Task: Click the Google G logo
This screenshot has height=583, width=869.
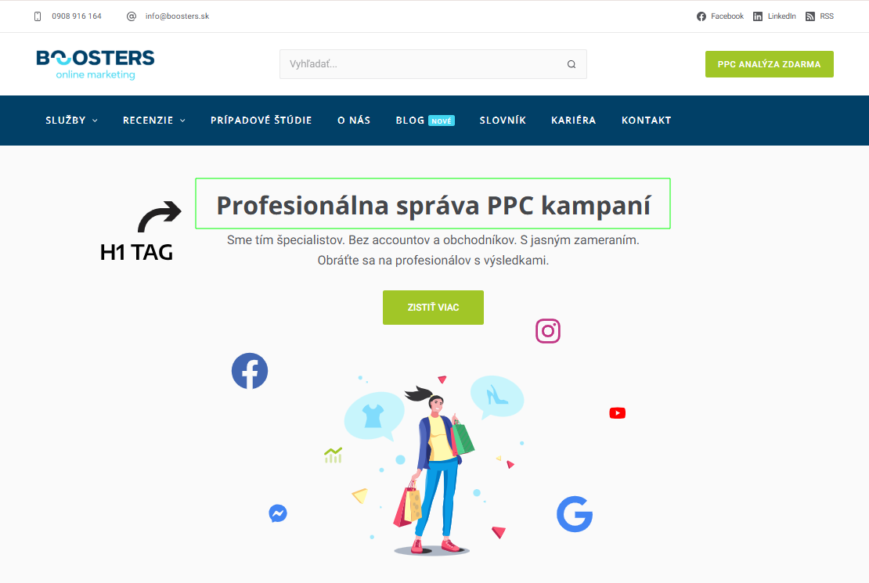Action: tap(575, 514)
